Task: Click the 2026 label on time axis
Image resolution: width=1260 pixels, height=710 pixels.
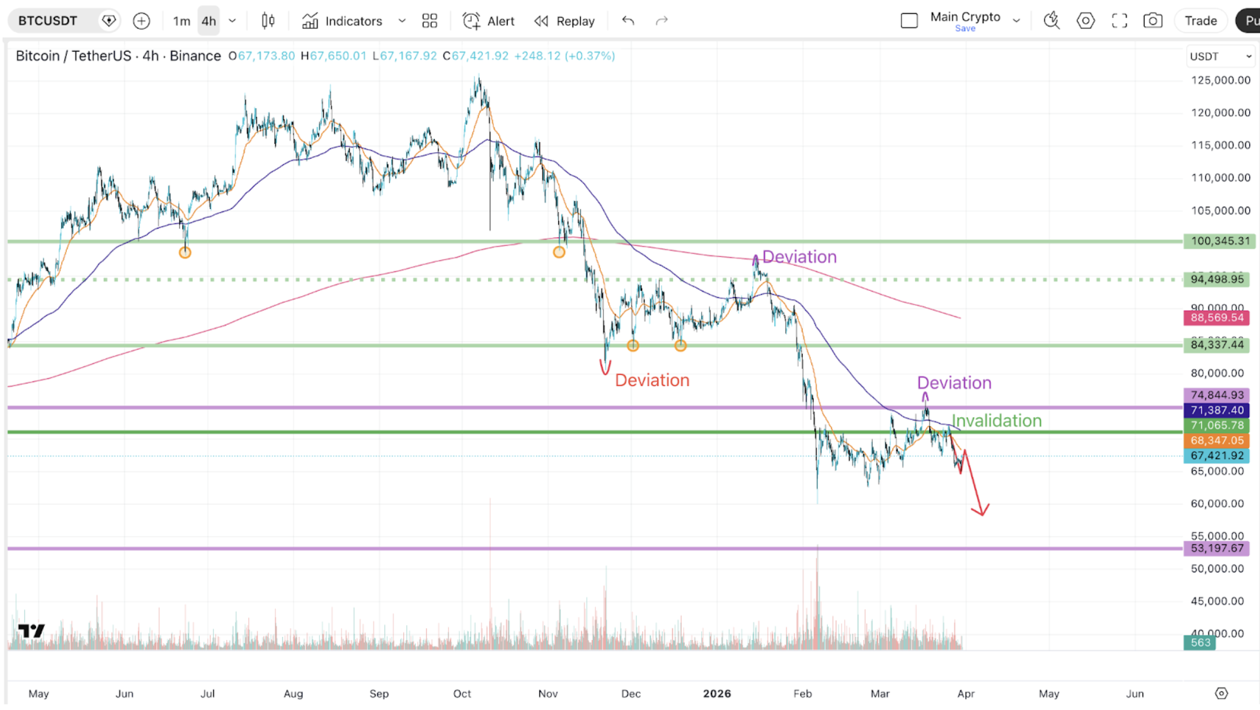Action: 717,693
